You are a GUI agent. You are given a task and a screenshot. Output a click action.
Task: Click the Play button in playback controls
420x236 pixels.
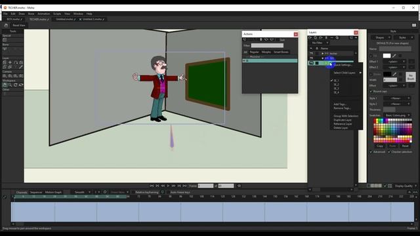168,186
